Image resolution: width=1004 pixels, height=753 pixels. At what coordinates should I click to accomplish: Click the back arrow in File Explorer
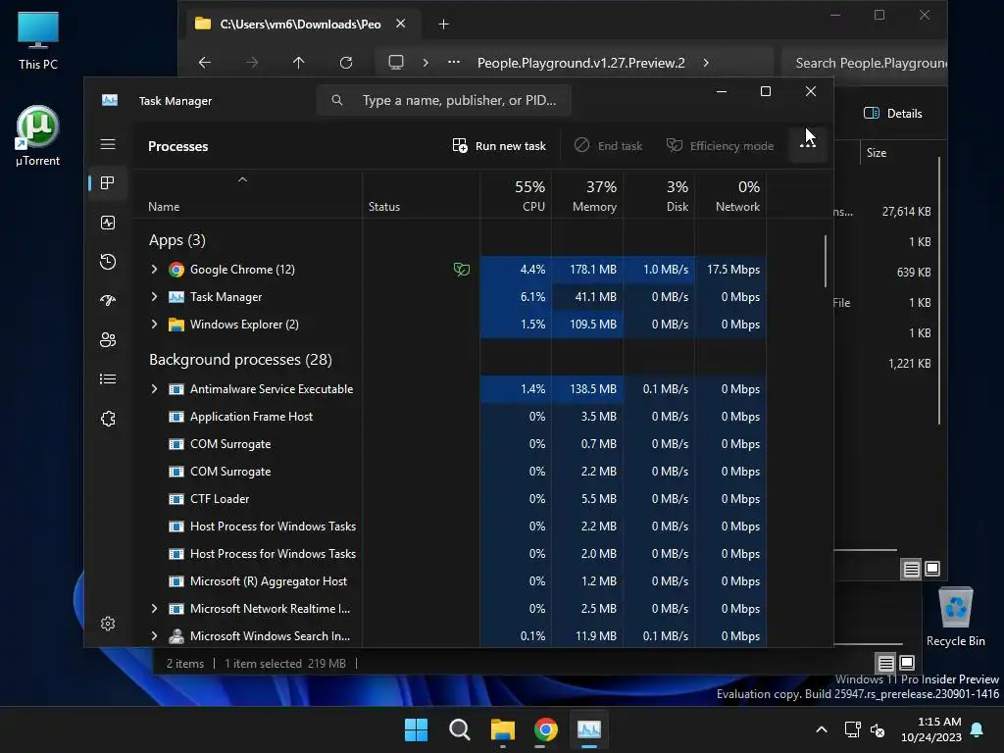point(204,63)
